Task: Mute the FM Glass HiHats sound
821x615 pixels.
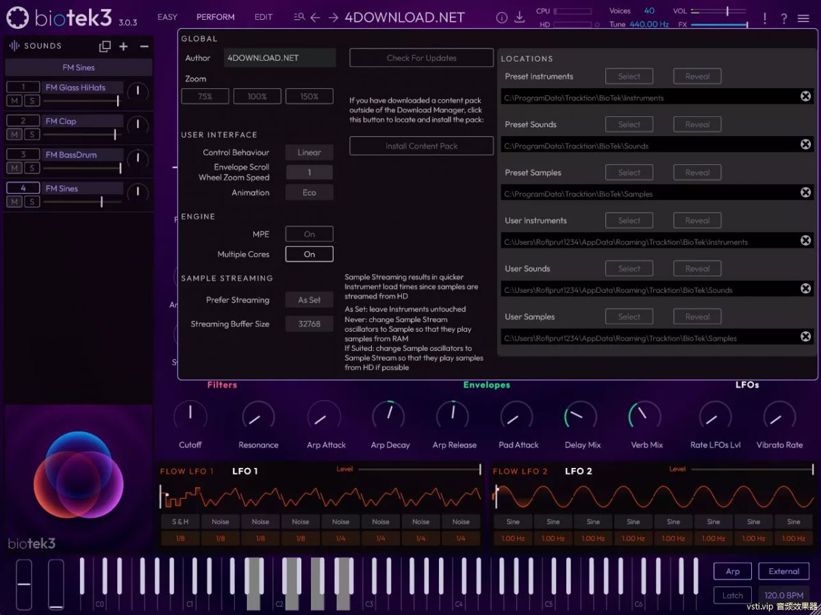Action: [x=14, y=101]
